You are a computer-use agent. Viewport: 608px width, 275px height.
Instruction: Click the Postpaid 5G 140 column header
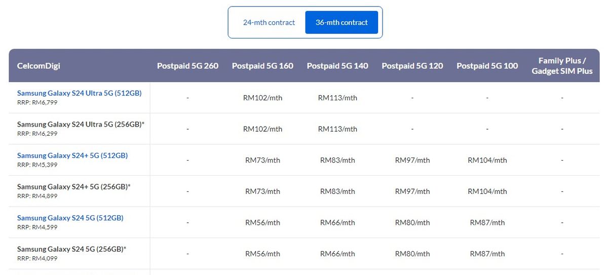point(337,66)
